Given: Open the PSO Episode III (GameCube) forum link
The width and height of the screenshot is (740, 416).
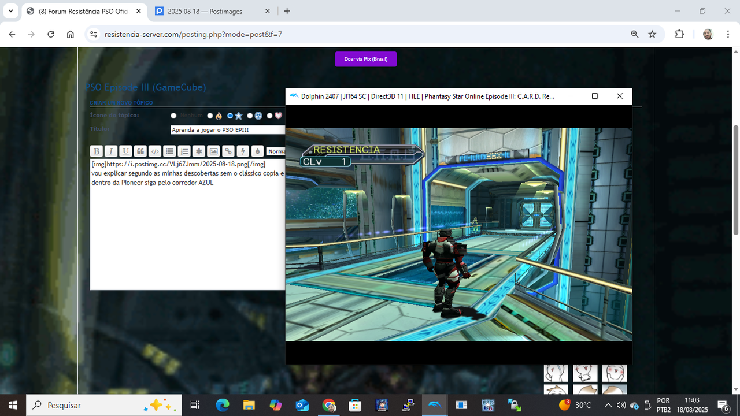Looking at the screenshot, I should tap(146, 87).
